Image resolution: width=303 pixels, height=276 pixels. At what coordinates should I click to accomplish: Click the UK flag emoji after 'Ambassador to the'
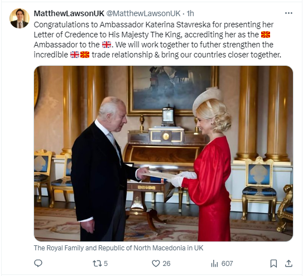coord(107,45)
